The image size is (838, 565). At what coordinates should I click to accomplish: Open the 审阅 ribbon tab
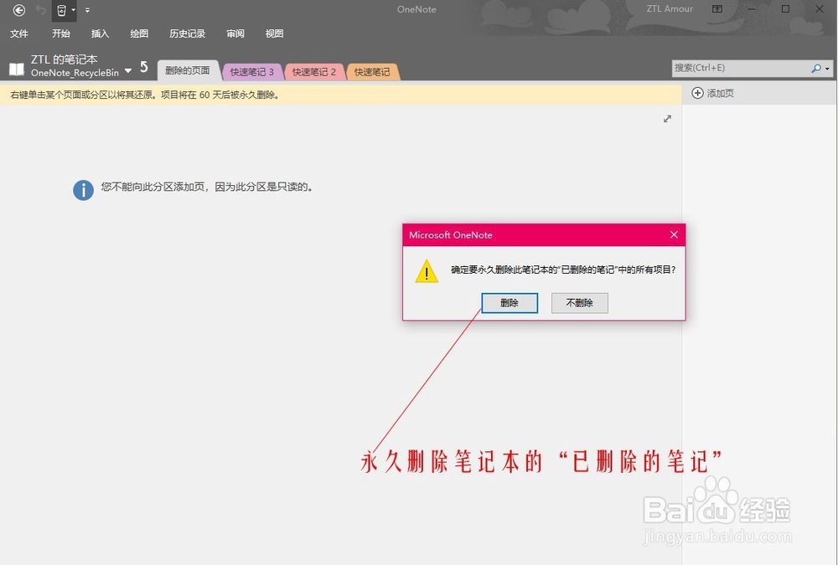[x=235, y=33]
